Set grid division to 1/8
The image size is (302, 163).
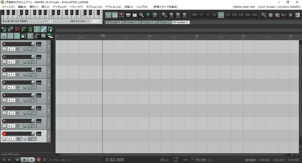pos(228,15)
